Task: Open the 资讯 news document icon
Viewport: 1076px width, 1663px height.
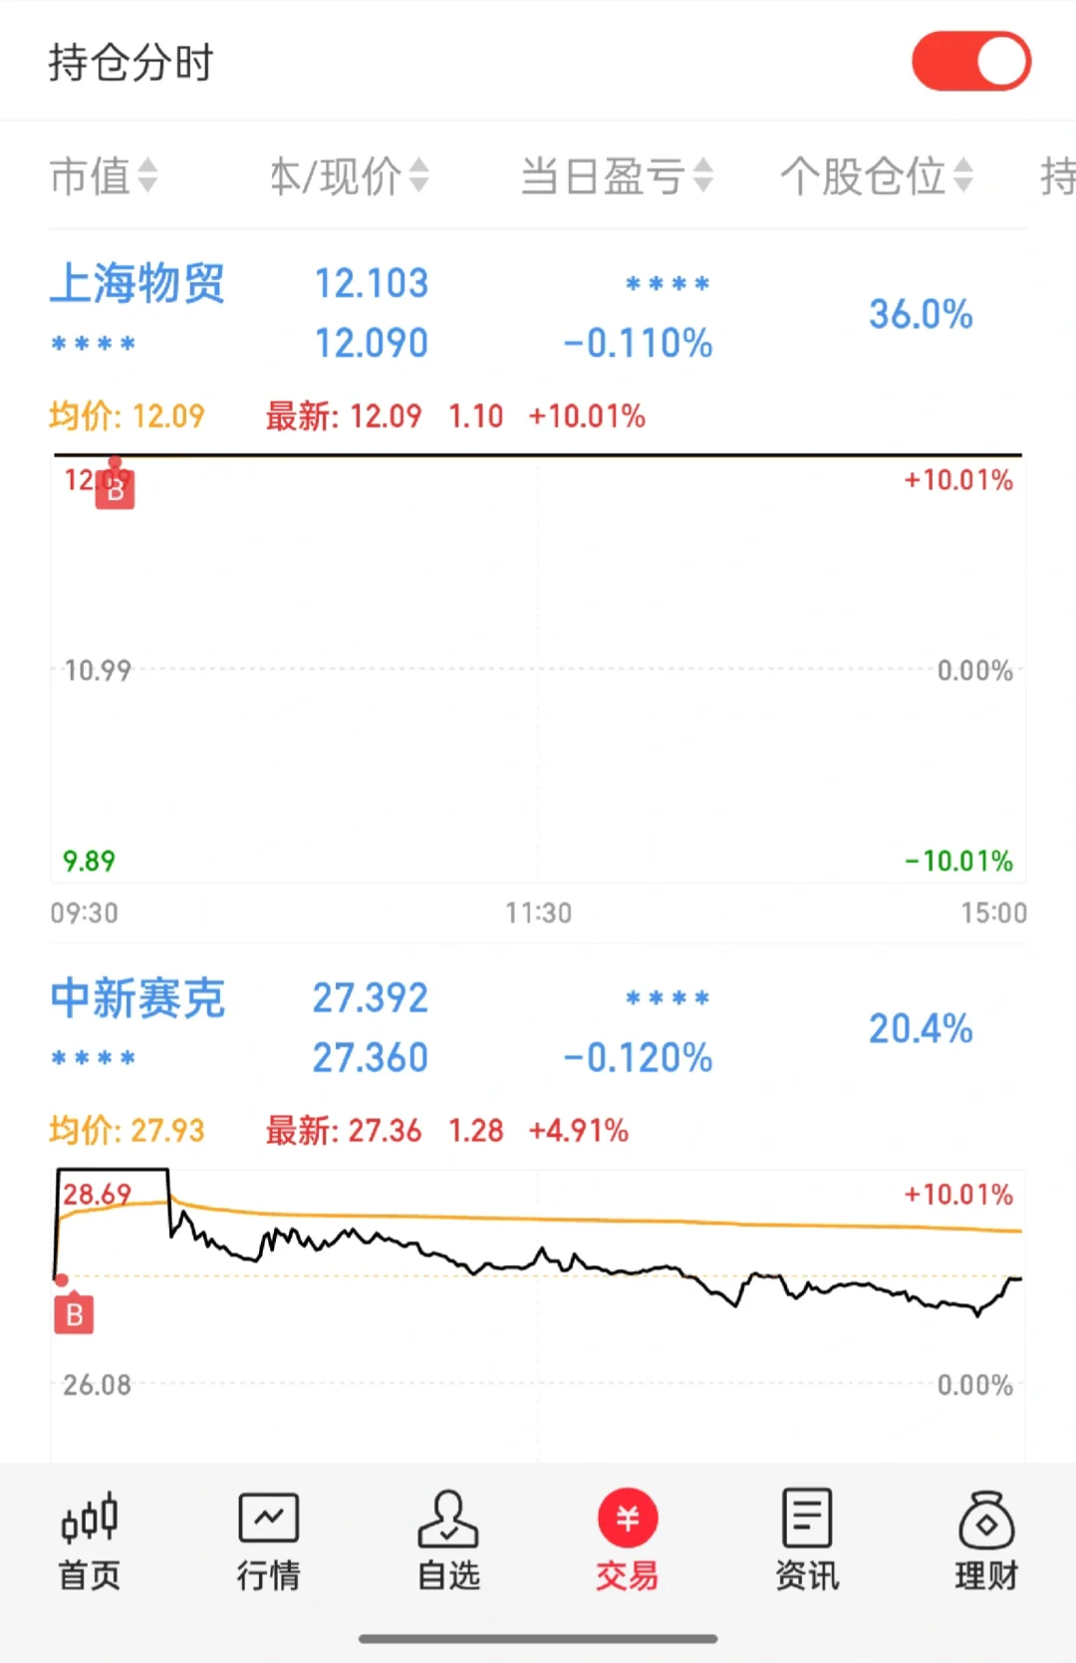Action: [x=807, y=1519]
